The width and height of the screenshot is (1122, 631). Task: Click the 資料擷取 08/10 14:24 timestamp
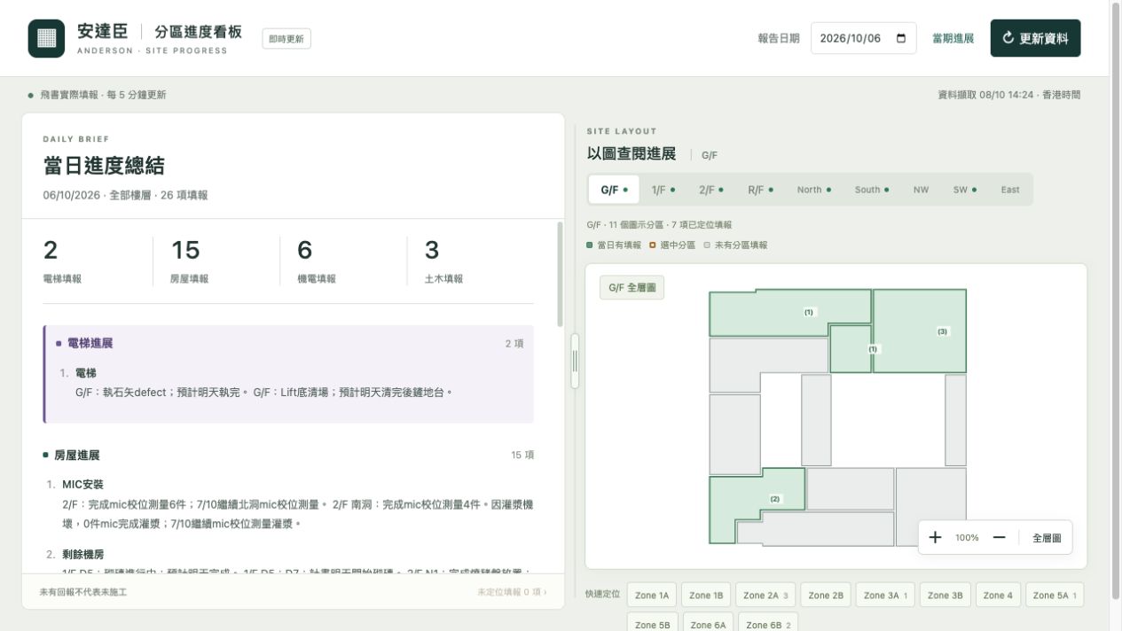(x=1009, y=95)
